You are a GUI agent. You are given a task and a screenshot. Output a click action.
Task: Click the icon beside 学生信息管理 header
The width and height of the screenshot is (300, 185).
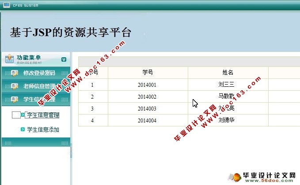pyautogui.click(x=14, y=100)
